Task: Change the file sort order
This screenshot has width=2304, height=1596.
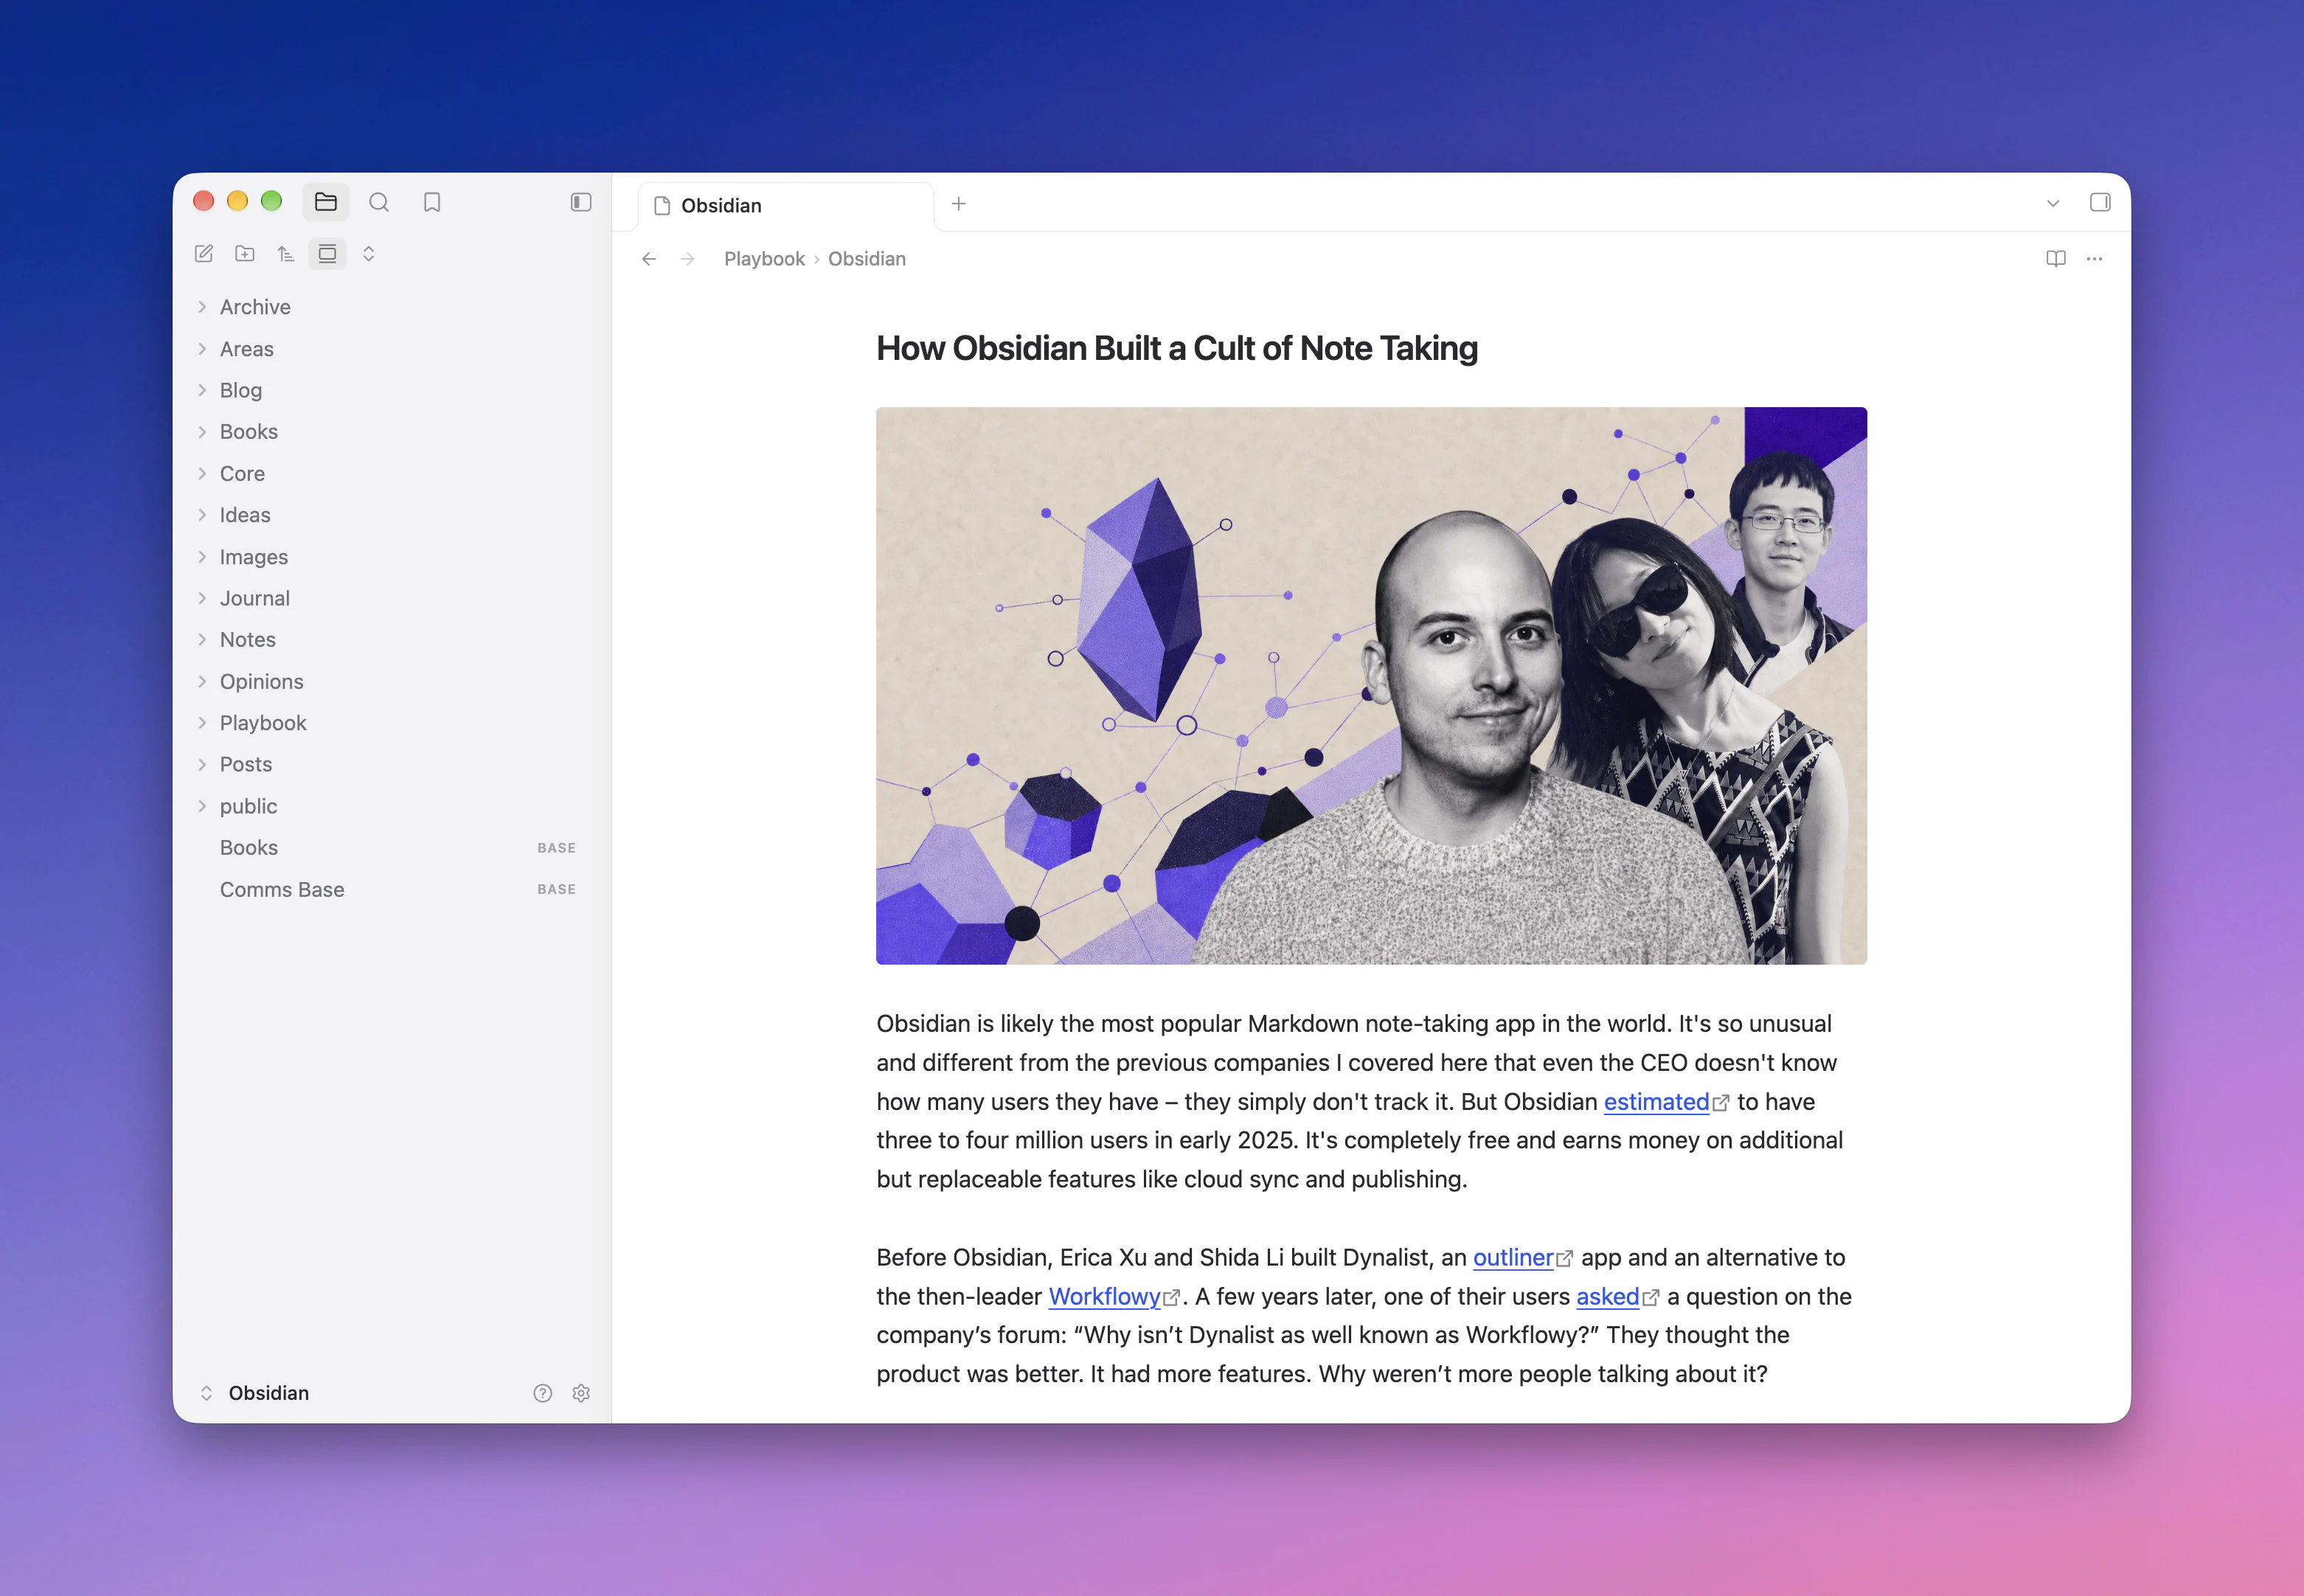Action: point(286,254)
